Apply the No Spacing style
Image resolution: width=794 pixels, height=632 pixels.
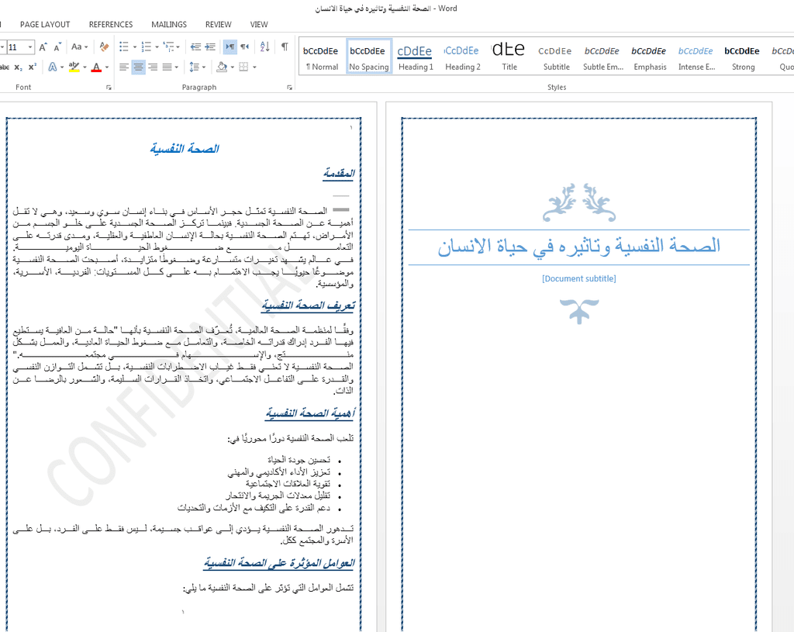368,57
